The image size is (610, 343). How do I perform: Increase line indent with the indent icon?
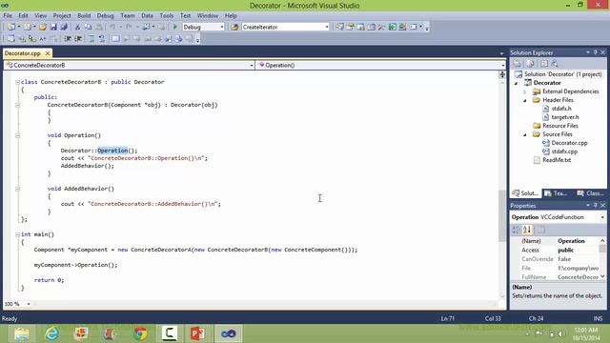tap(78, 38)
